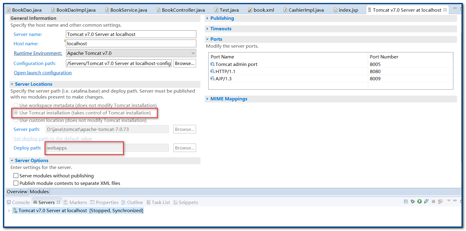Image resolution: width=466 pixels, height=231 pixels.
Task: Click the Port Name column header
Action: (288, 57)
